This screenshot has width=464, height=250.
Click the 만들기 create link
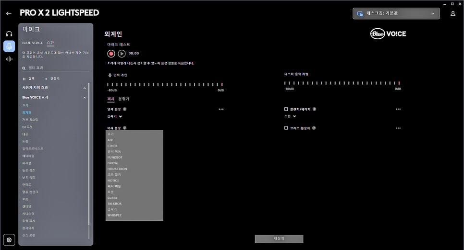tap(55, 79)
